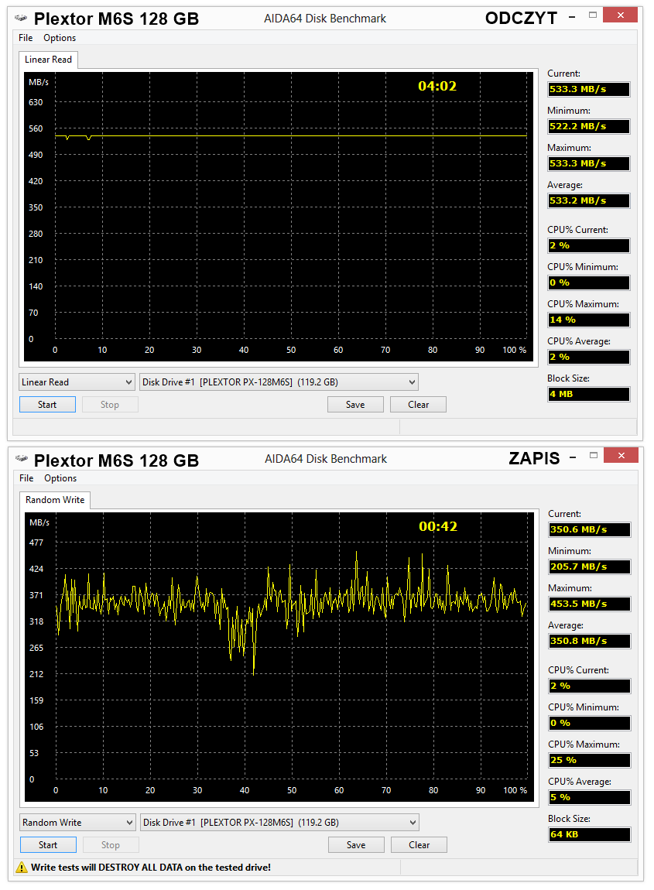Viewport: 654px width, 890px height.
Task: Open the File menu in the ZAPIS window
Action: (26, 478)
